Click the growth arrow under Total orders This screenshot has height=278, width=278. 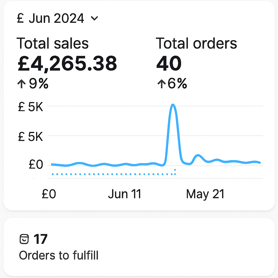point(161,84)
